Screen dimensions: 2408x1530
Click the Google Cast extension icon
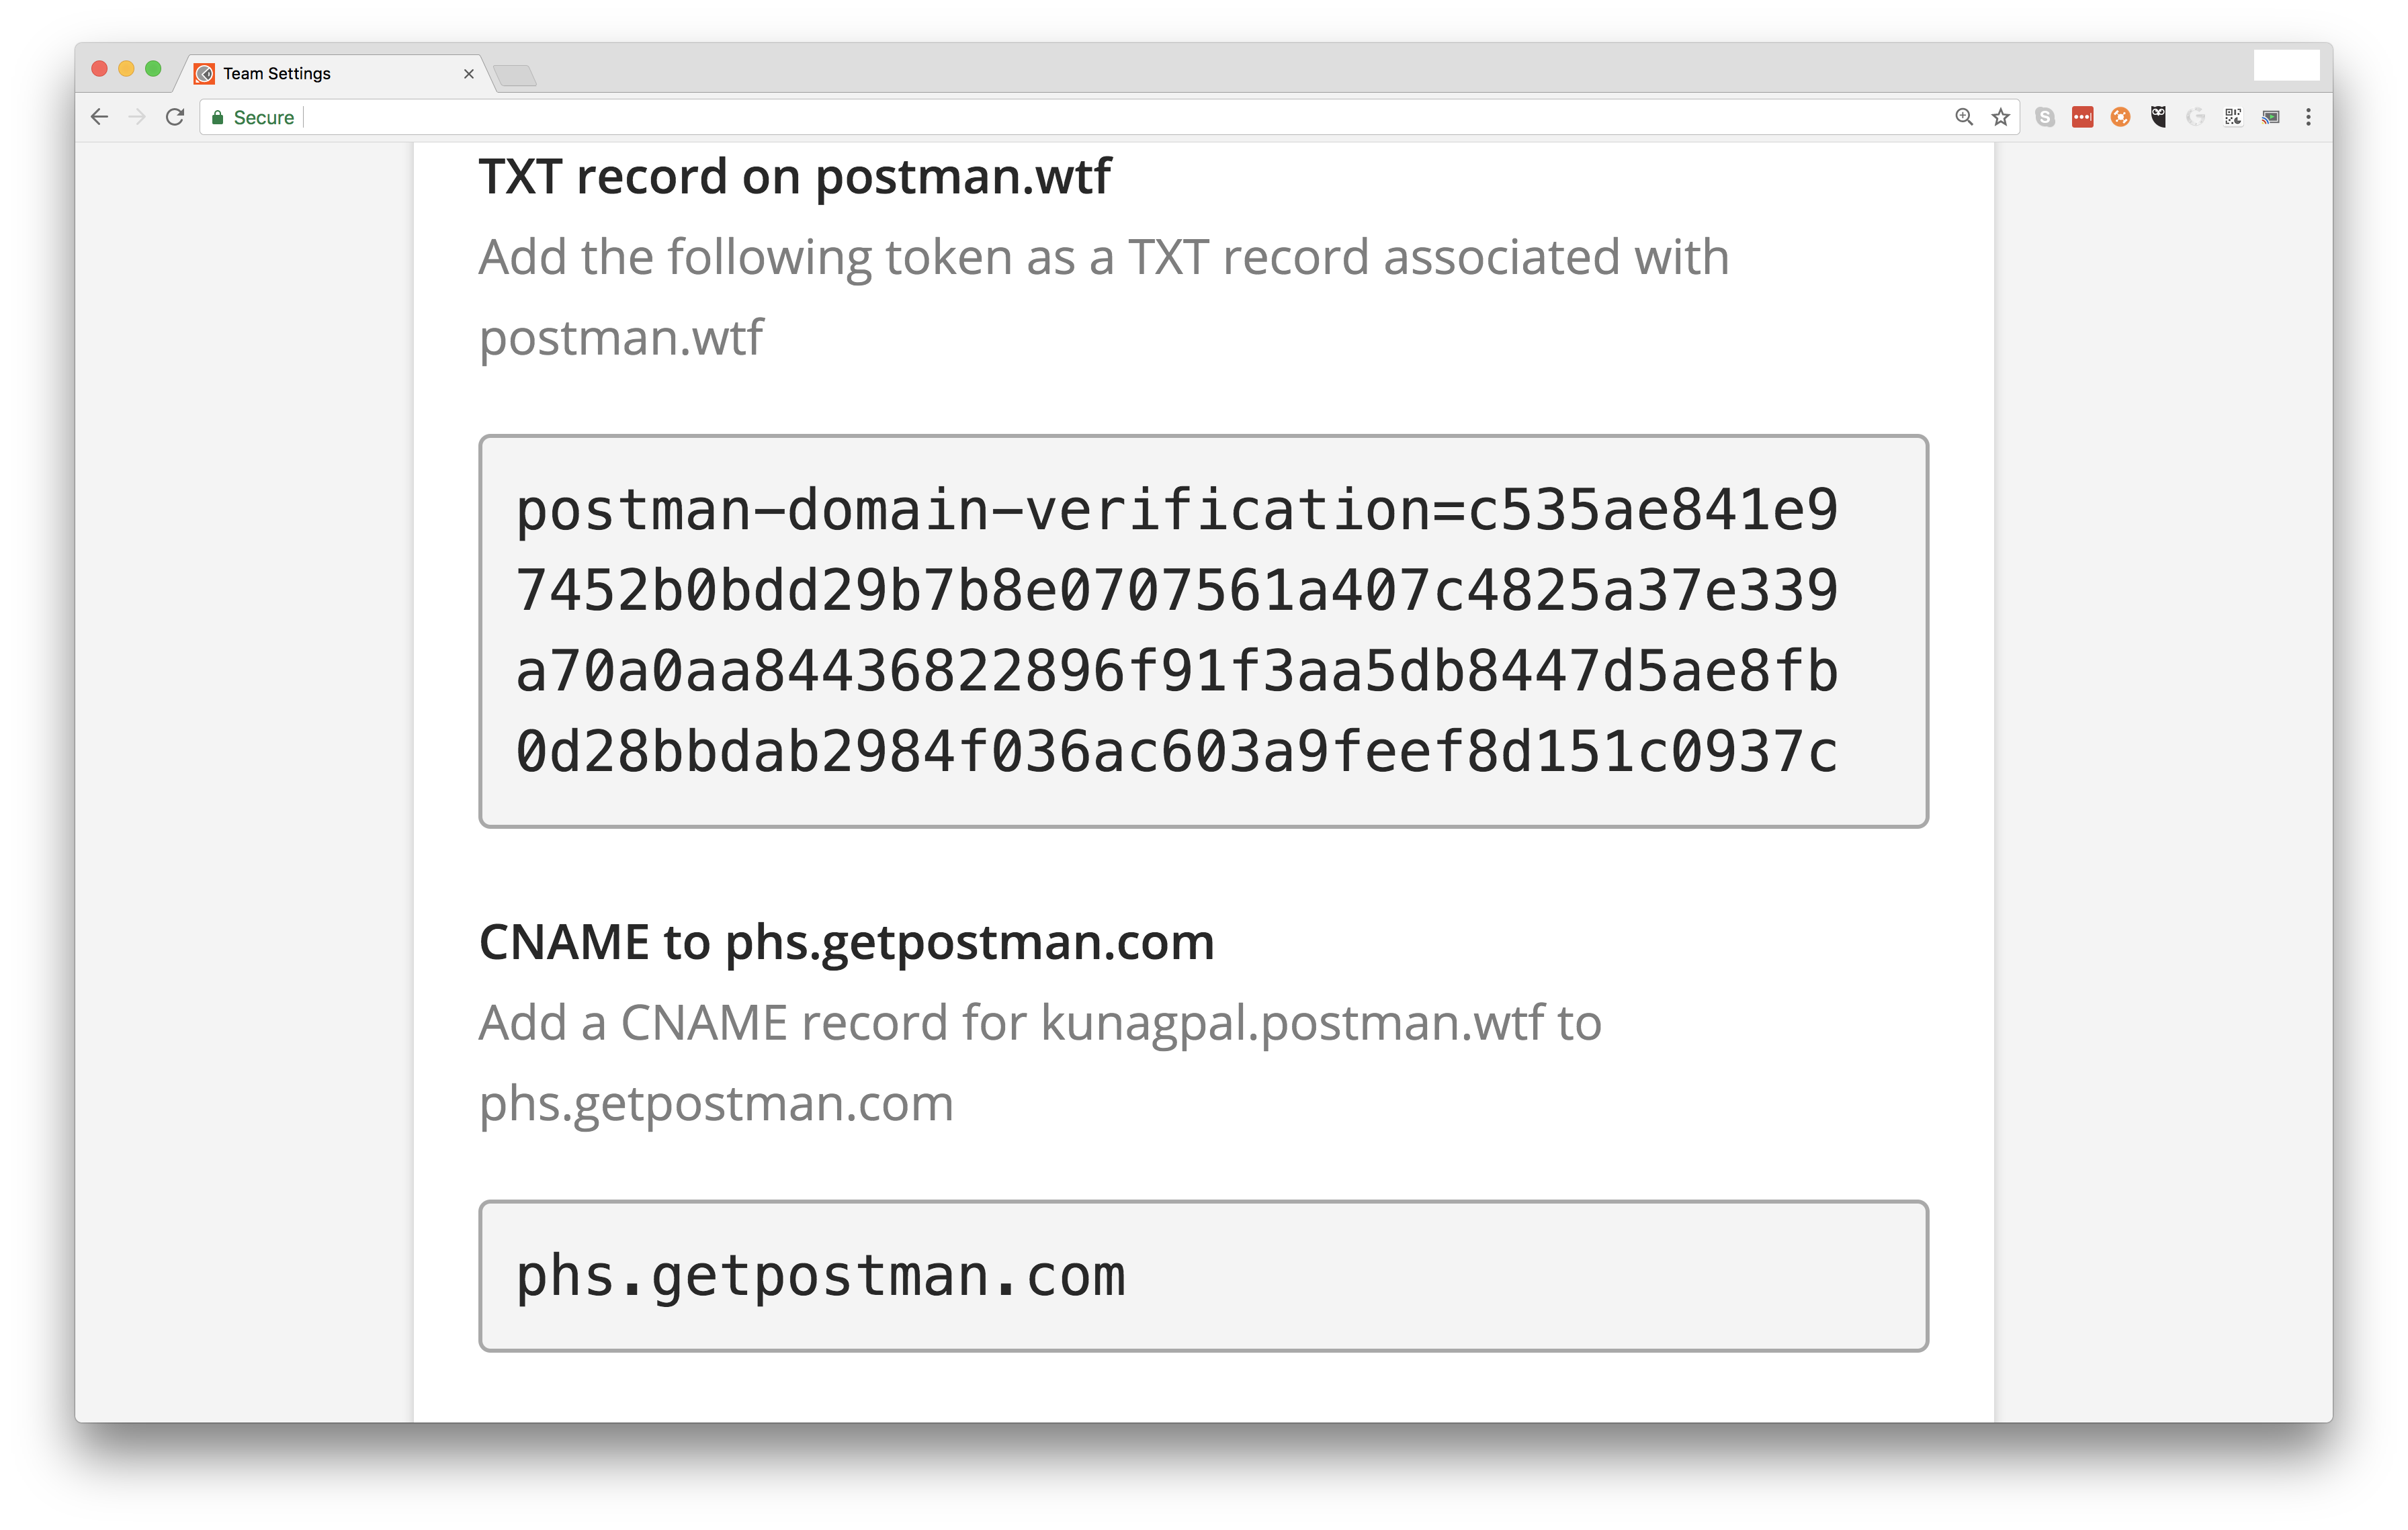2271,117
